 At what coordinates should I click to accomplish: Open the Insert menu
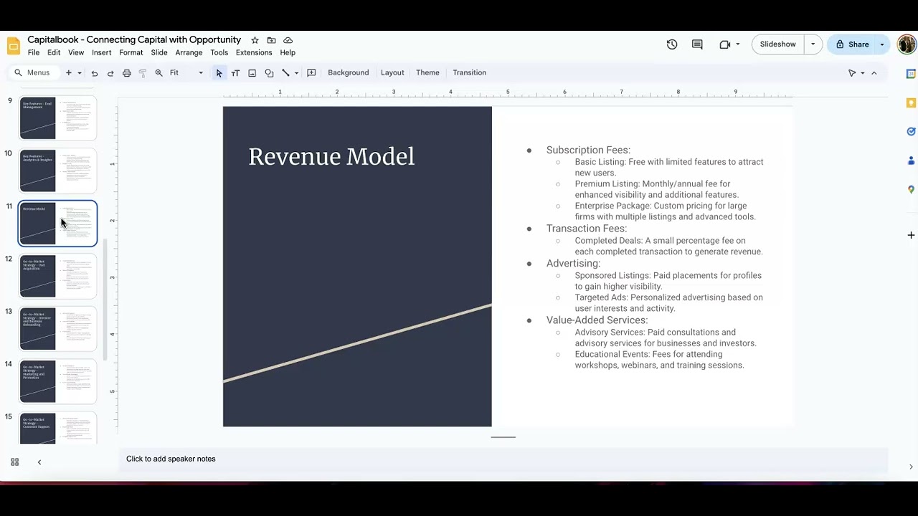click(101, 52)
